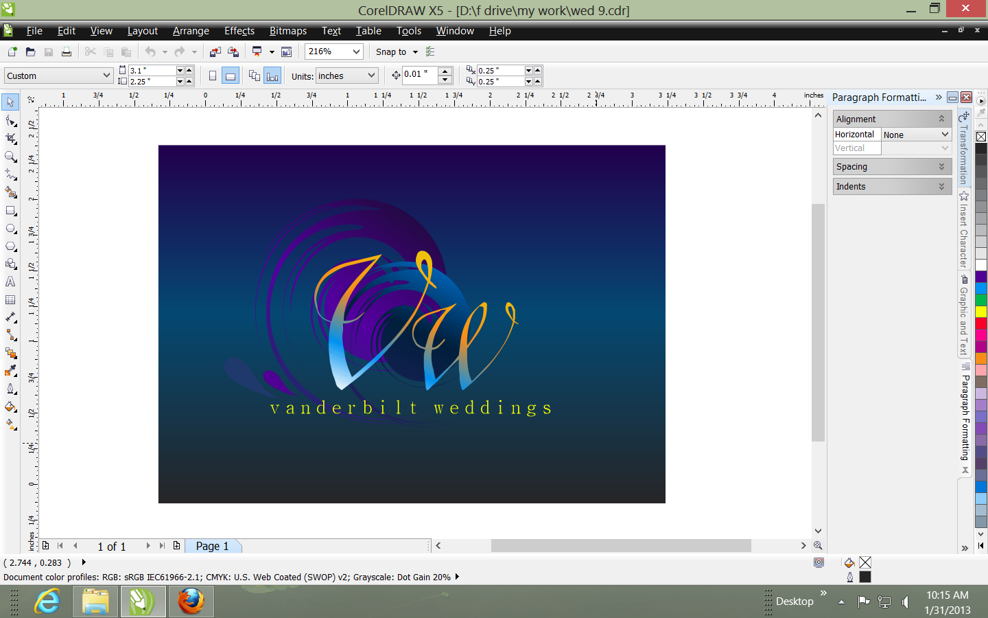Open the Effects menu
The image size is (988, 618).
pyautogui.click(x=239, y=31)
